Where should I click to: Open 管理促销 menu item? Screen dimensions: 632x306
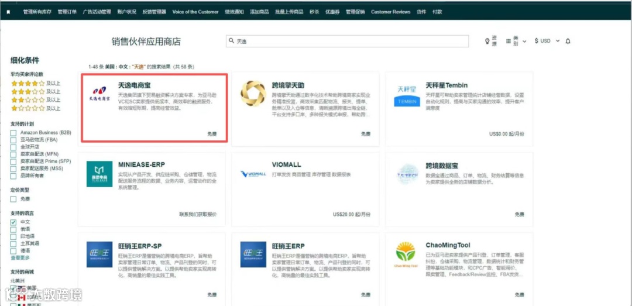tap(355, 12)
